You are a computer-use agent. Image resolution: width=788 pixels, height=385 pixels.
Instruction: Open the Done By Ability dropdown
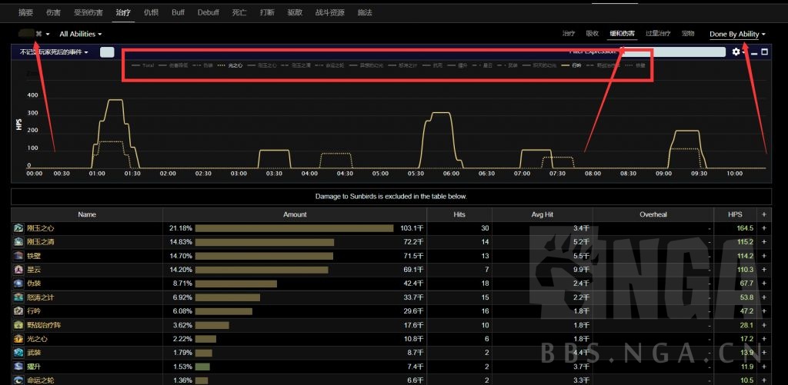pos(738,35)
